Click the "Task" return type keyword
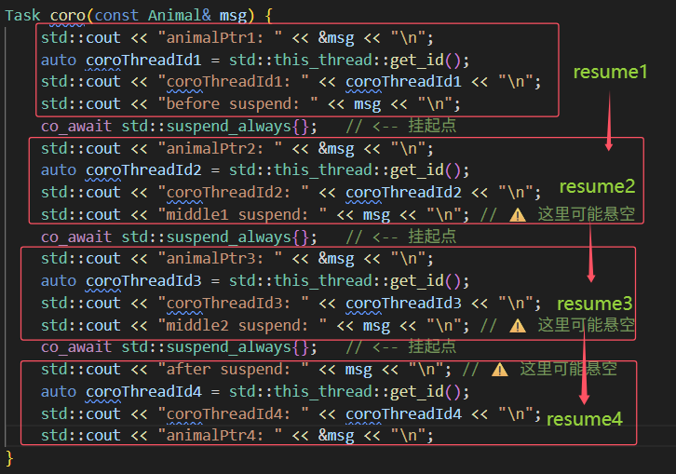676x474 pixels. [x=22, y=16]
